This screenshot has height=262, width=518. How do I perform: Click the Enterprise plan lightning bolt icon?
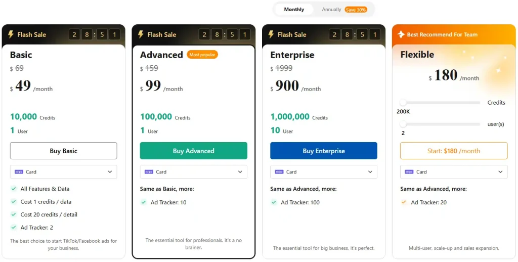(x=271, y=34)
